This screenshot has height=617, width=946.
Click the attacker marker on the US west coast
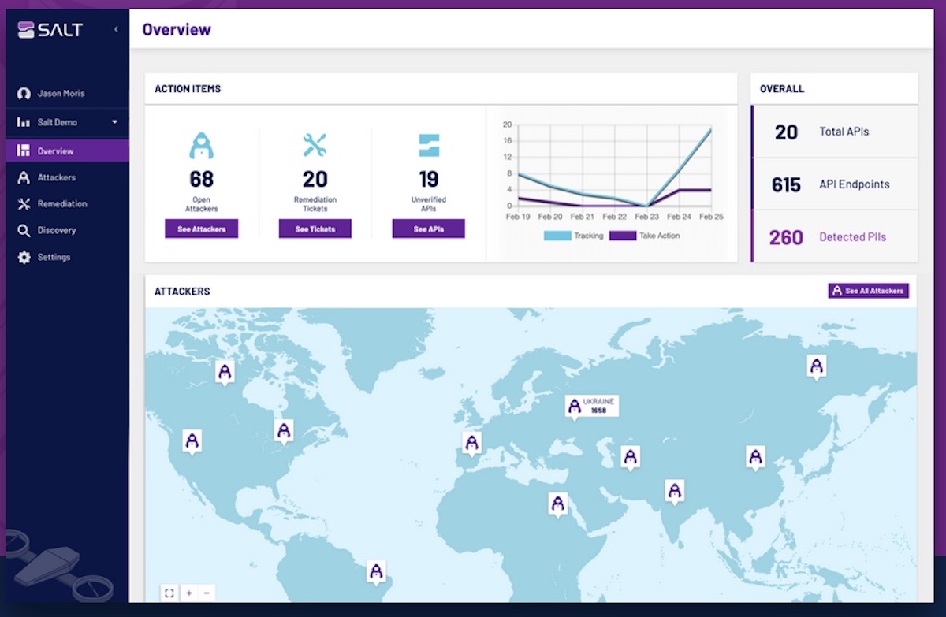[x=192, y=441]
